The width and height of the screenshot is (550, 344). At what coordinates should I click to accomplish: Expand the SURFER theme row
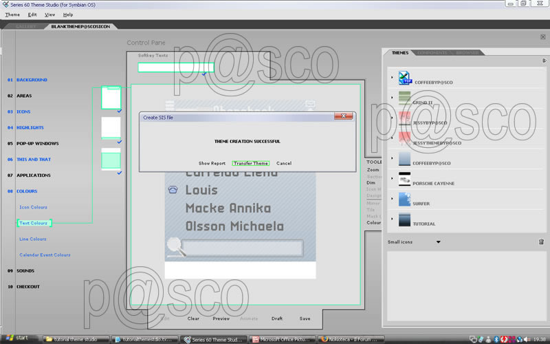pyautogui.click(x=392, y=199)
